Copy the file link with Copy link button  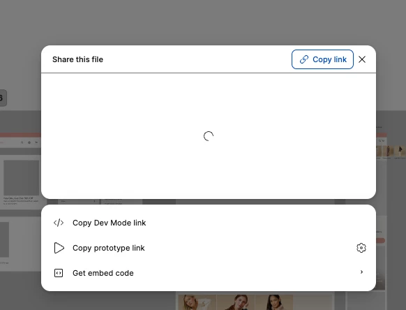tap(322, 59)
